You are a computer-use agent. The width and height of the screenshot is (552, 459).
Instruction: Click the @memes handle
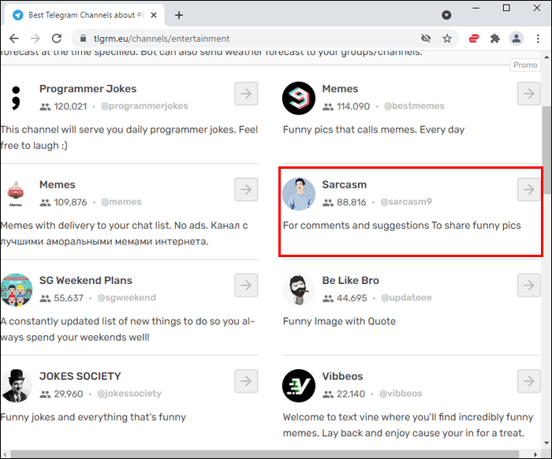[121, 202]
